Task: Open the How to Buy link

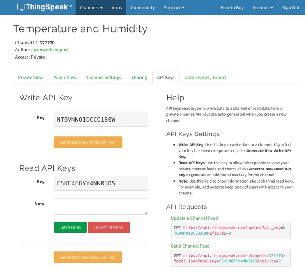Action: coord(232,8)
